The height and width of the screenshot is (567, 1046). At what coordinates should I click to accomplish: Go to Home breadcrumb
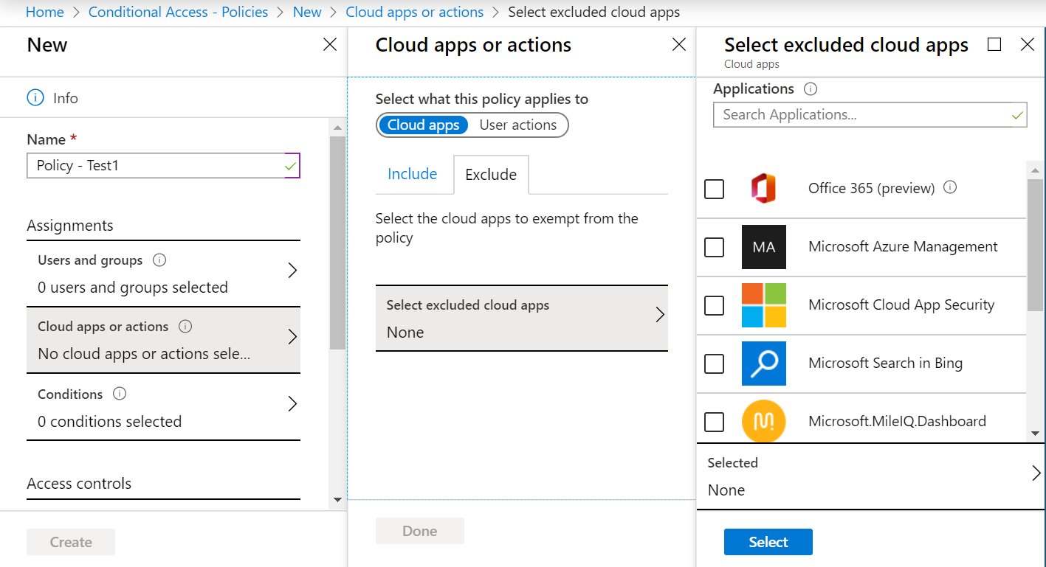(44, 12)
